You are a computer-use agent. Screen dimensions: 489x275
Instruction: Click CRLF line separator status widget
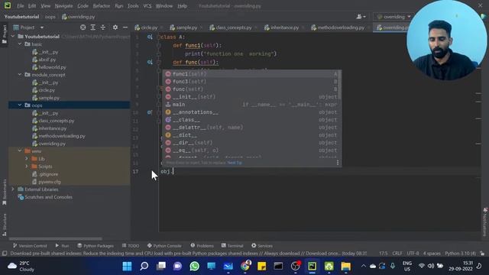coord(397,253)
